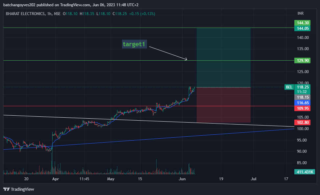
Task: Click the 109.95 red price label
Action: pyautogui.click(x=303, y=108)
